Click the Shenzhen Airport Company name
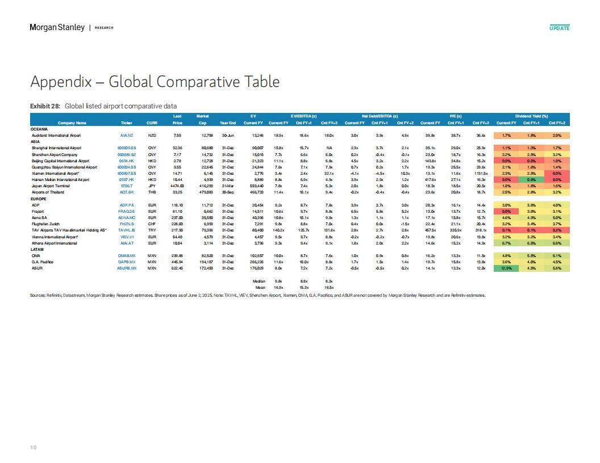600x463 pixels. pyautogui.click(x=55, y=155)
